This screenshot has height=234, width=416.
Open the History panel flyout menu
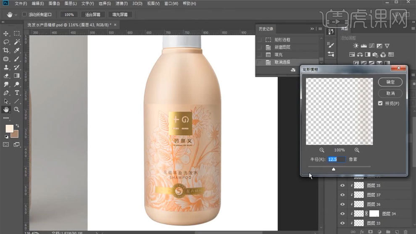pos(320,29)
